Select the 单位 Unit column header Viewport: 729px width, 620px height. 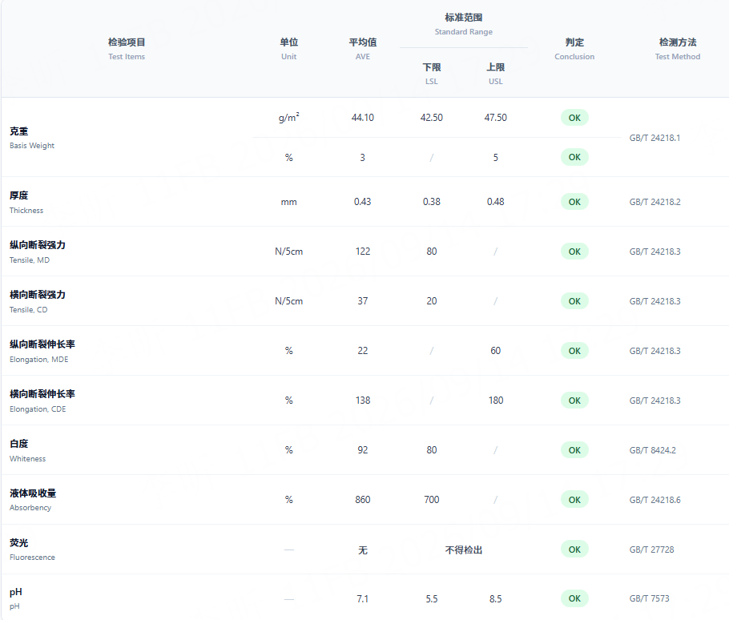coord(288,49)
